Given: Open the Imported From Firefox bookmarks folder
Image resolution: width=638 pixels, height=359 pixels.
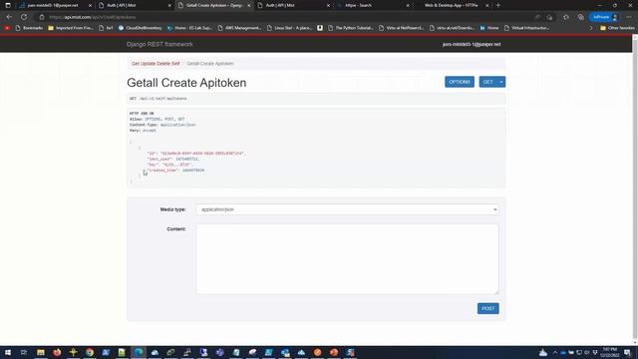Looking at the screenshot, I should point(71,28).
